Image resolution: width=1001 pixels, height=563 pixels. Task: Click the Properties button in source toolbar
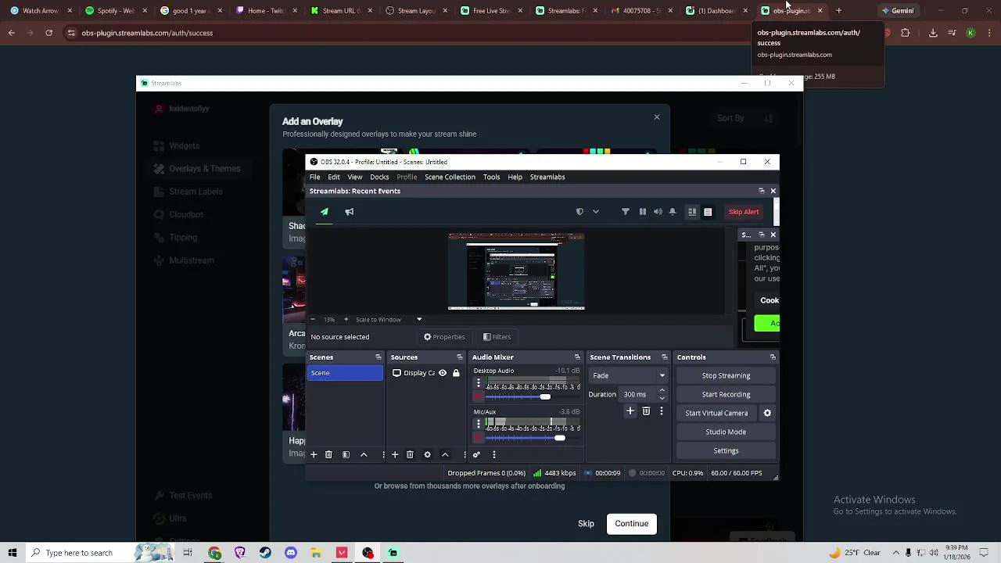(444, 337)
